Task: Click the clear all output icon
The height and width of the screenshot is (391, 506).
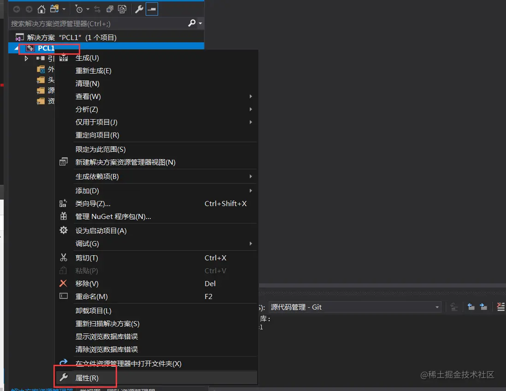Action: pyautogui.click(x=501, y=307)
